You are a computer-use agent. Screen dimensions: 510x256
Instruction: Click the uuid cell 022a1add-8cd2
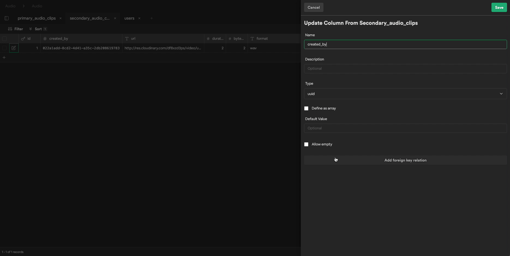pos(81,48)
